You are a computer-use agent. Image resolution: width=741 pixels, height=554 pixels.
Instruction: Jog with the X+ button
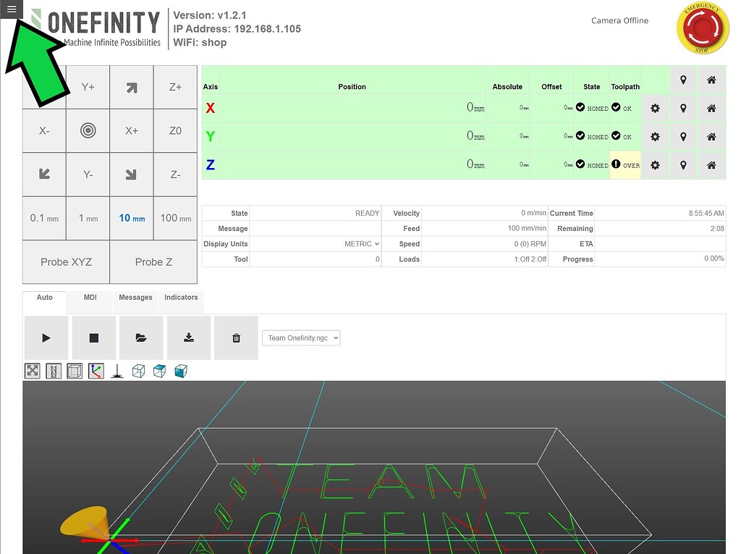click(132, 130)
